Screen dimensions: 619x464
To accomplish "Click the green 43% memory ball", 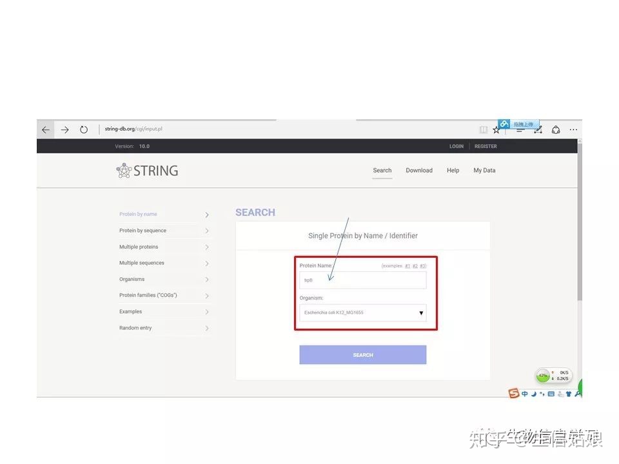I will 543,375.
